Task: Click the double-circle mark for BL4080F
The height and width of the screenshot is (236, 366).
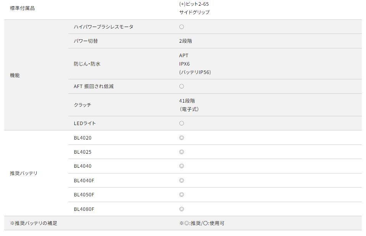Action: pyautogui.click(x=182, y=209)
